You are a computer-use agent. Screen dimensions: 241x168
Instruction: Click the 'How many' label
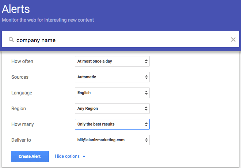23,124
